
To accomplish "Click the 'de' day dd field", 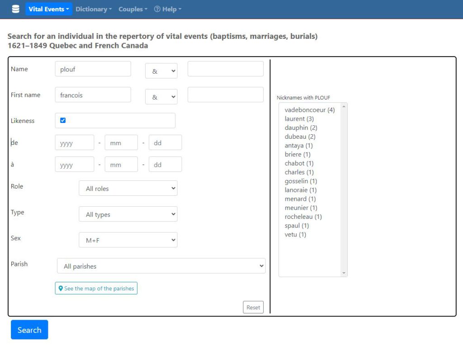I will point(165,143).
